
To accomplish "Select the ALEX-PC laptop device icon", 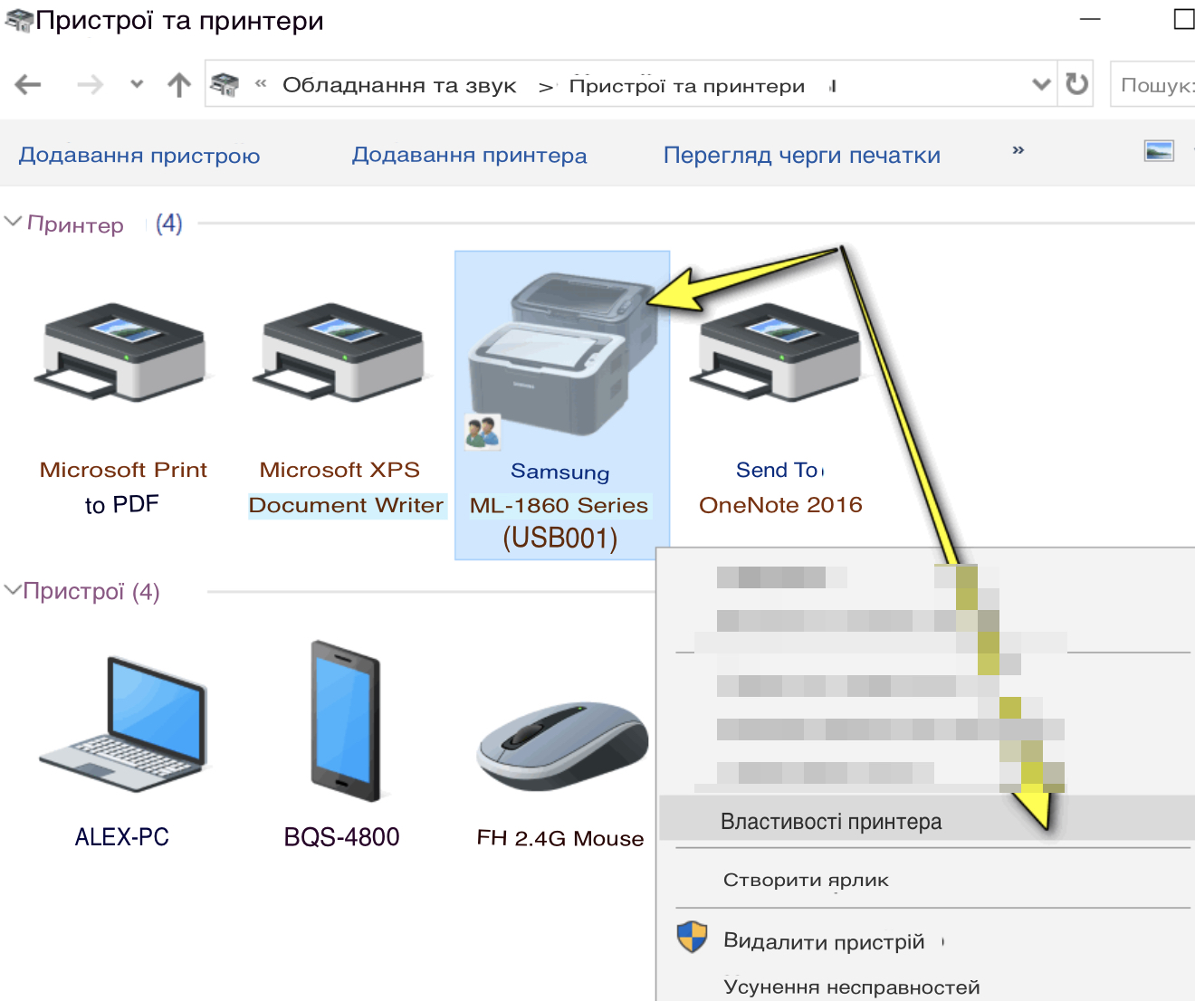I will [x=124, y=725].
